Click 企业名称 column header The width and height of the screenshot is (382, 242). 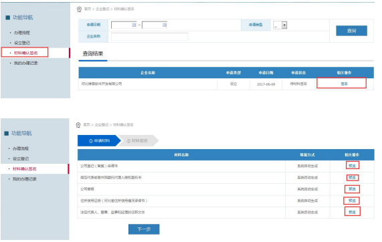(148, 73)
